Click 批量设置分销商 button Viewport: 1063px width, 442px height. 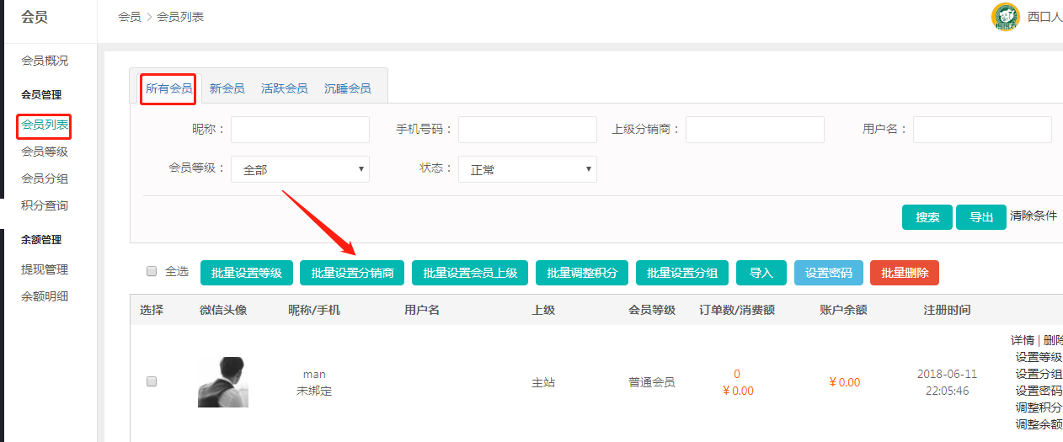click(x=352, y=273)
